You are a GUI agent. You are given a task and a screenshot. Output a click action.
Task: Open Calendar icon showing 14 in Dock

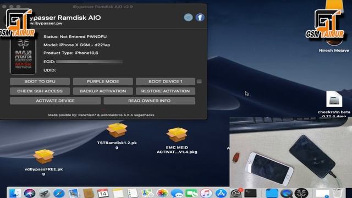tap(103, 193)
